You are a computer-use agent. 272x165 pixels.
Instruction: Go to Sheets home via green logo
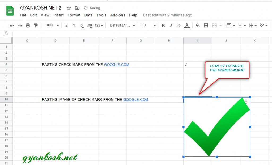point(10,11)
